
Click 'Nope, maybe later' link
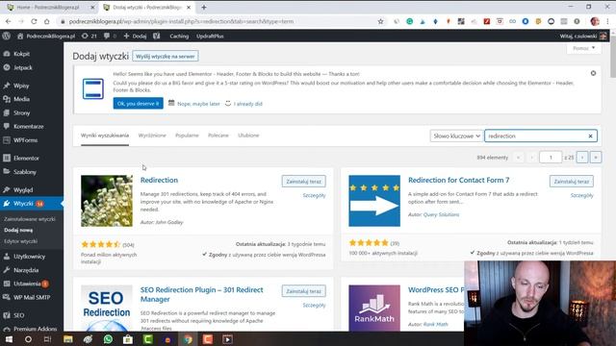[198, 104]
